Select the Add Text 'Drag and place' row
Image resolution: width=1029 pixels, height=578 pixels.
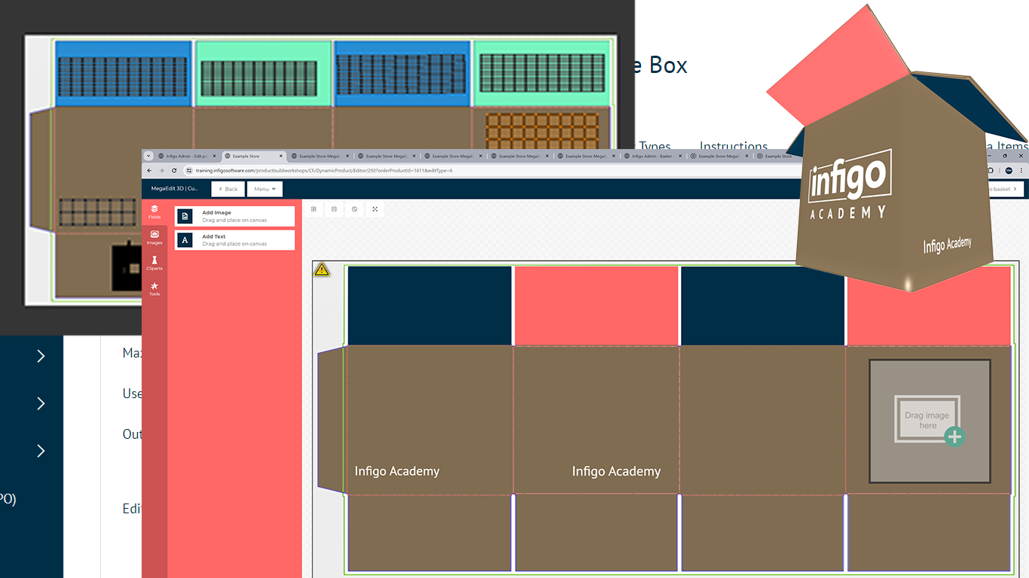coord(235,240)
